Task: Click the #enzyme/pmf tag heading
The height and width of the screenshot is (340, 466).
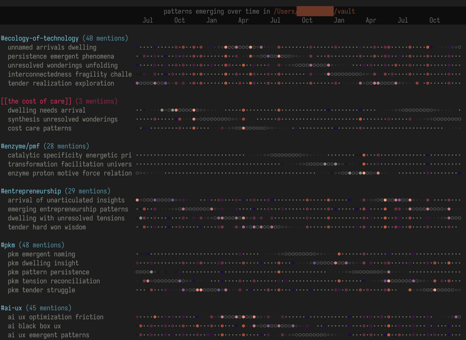Action: click(x=20, y=146)
